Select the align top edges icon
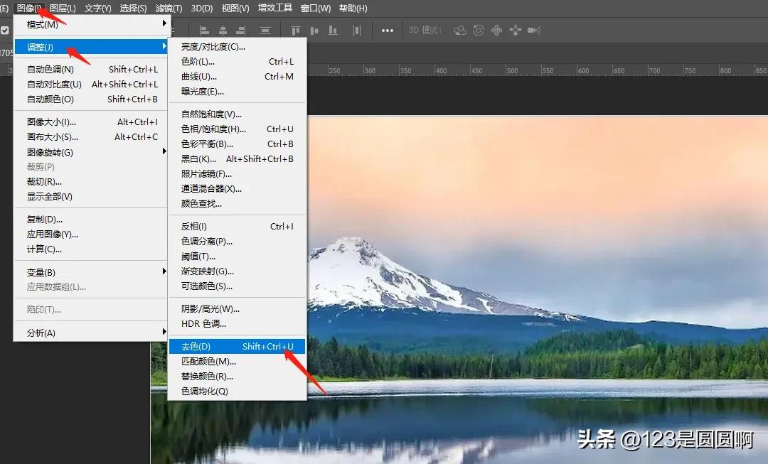Screen dimensions: 768x464 296,30
